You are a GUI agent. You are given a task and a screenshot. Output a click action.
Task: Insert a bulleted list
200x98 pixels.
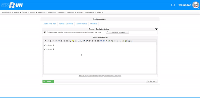78,41
